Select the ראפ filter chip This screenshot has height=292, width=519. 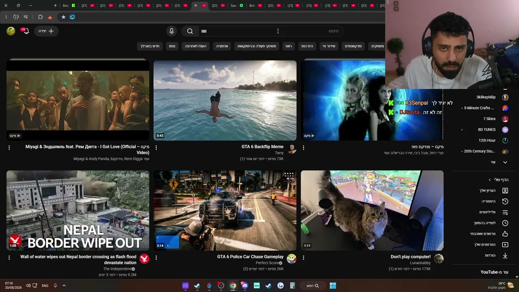289,46
